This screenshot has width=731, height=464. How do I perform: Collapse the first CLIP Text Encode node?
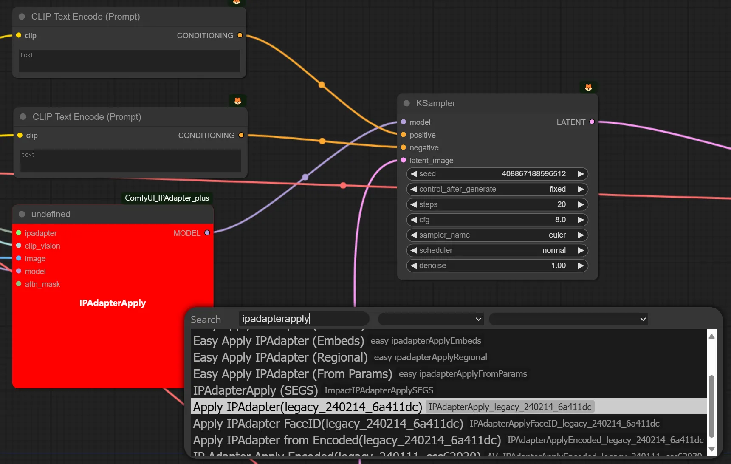click(22, 17)
